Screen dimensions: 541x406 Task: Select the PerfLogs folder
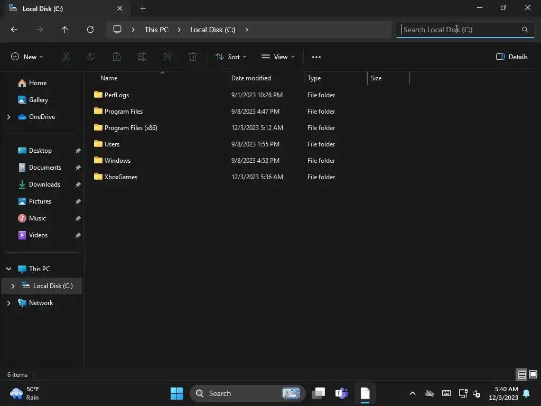117,95
